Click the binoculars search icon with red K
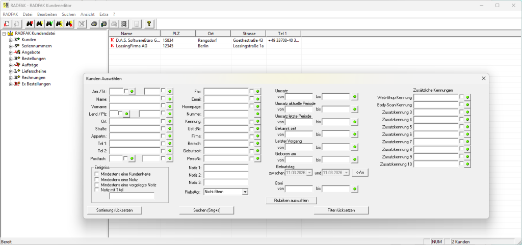The width and height of the screenshot is (522, 245). 30,23
